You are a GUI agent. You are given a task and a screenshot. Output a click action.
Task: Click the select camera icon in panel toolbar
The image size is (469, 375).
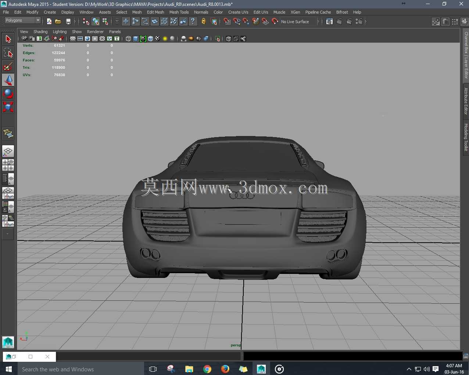(24, 39)
